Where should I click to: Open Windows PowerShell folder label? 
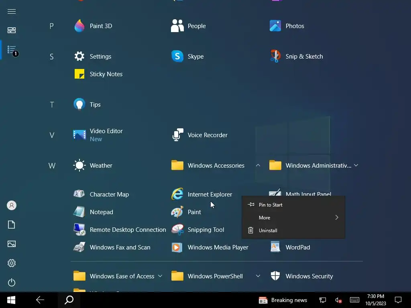point(215,276)
